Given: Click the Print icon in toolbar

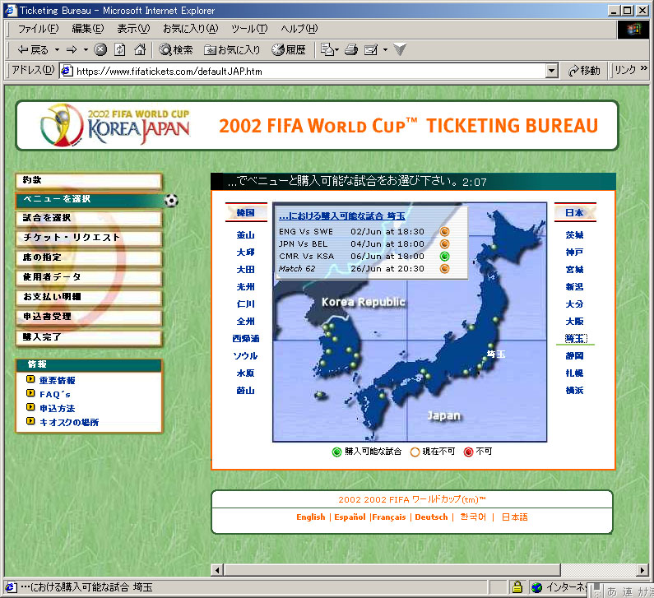Looking at the screenshot, I should click(x=351, y=50).
